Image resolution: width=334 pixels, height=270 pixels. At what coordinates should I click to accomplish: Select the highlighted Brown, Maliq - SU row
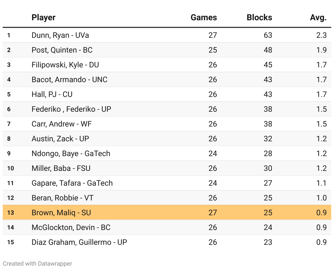point(167,212)
